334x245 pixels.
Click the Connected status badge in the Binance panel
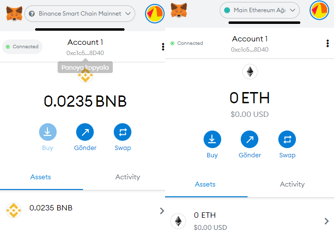coord(22,47)
